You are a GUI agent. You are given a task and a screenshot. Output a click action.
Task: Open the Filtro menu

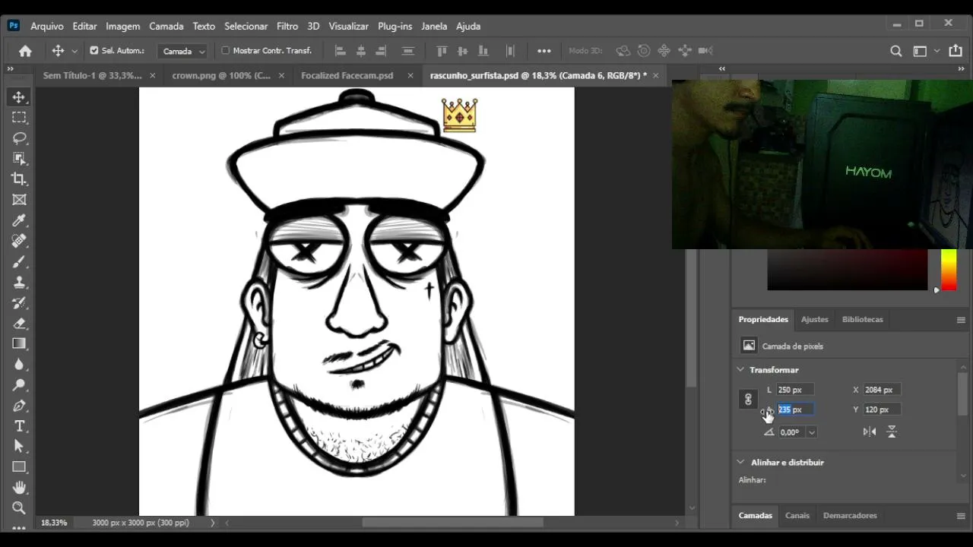point(287,26)
